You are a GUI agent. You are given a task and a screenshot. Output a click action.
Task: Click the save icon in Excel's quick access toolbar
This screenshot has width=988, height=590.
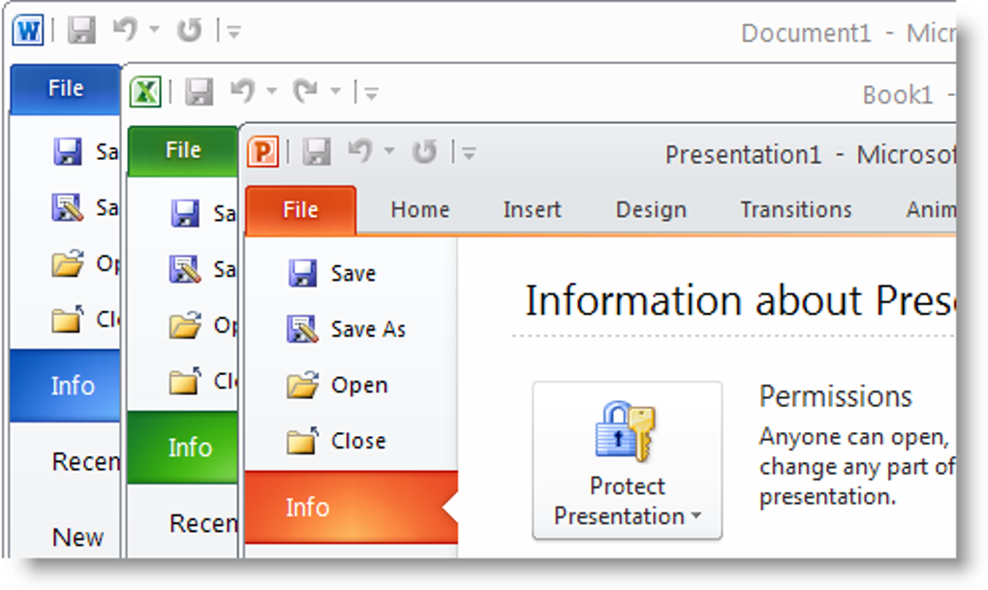pos(199,92)
